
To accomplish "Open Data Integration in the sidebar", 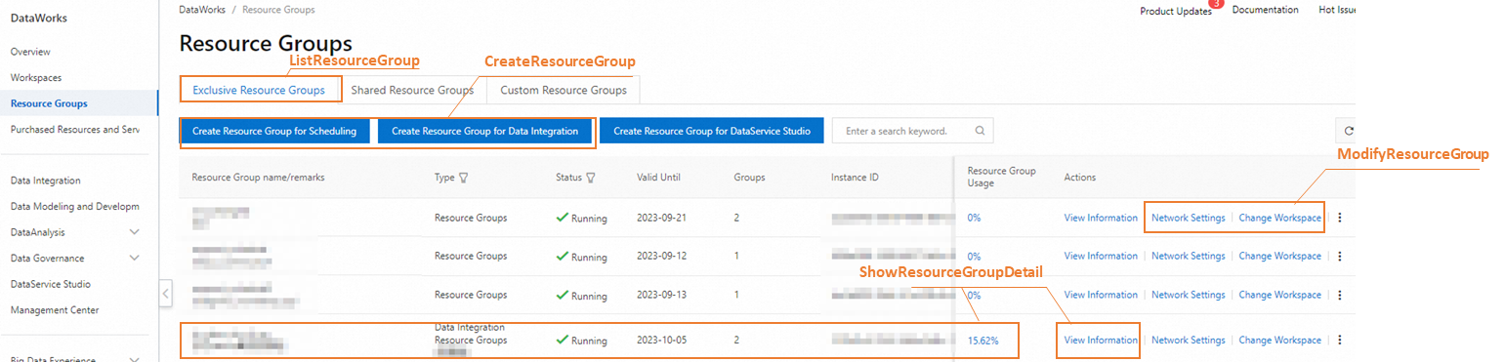I will (45, 181).
